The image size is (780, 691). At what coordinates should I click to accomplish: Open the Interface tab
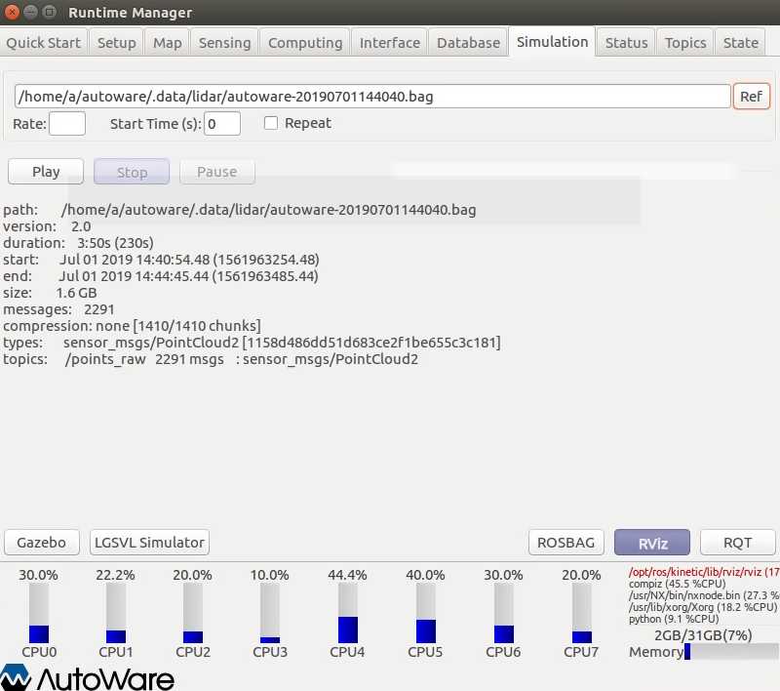click(x=389, y=43)
